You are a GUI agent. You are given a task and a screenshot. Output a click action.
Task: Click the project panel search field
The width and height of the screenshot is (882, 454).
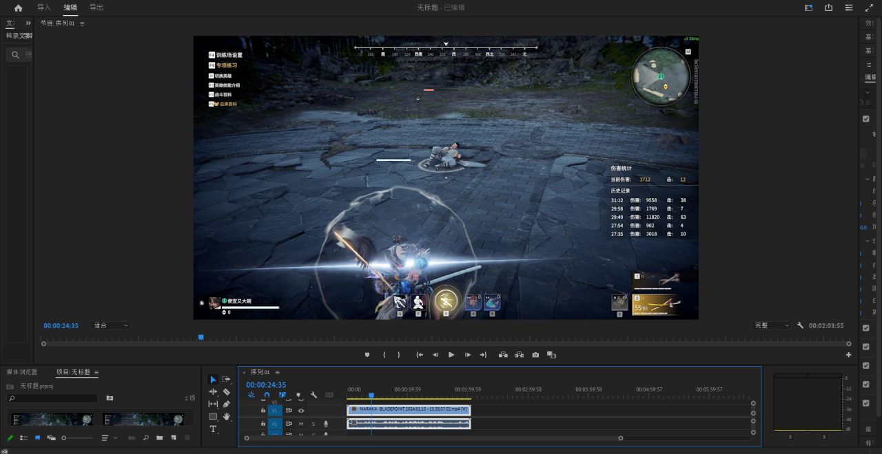(54, 398)
